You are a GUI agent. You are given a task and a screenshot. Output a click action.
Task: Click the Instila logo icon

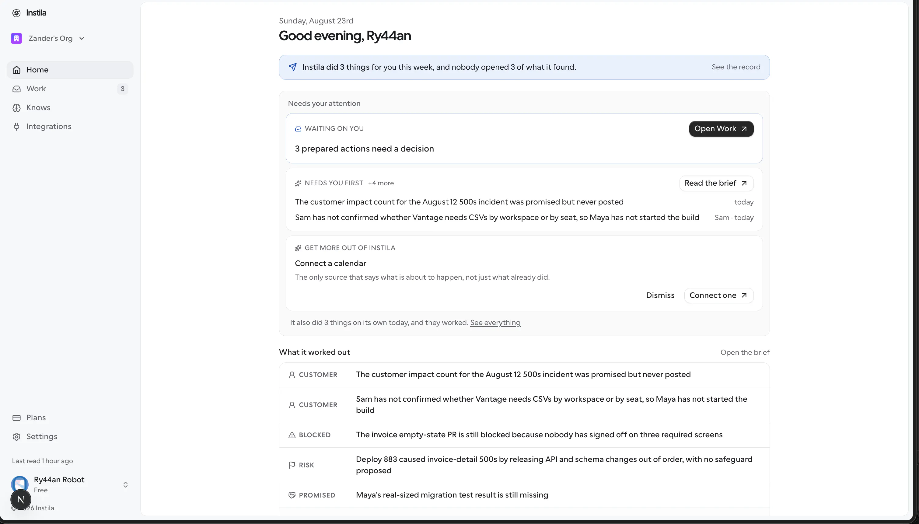point(16,13)
